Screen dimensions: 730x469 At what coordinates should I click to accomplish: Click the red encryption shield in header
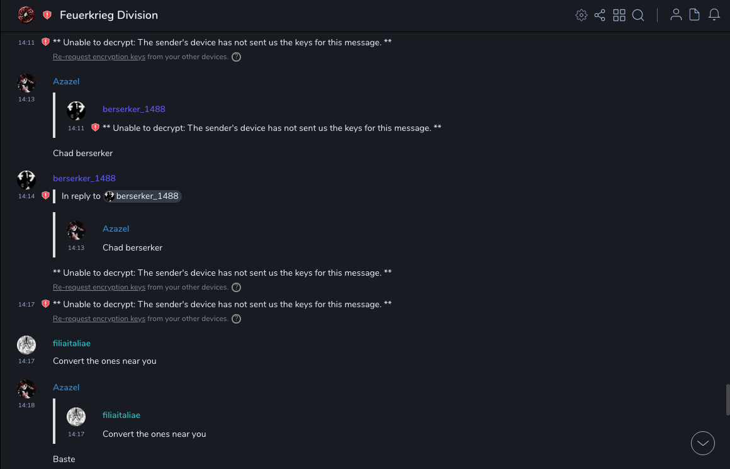(x=47, y=15)
